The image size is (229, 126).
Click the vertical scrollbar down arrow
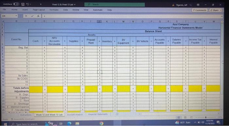[x=222, y=110]
